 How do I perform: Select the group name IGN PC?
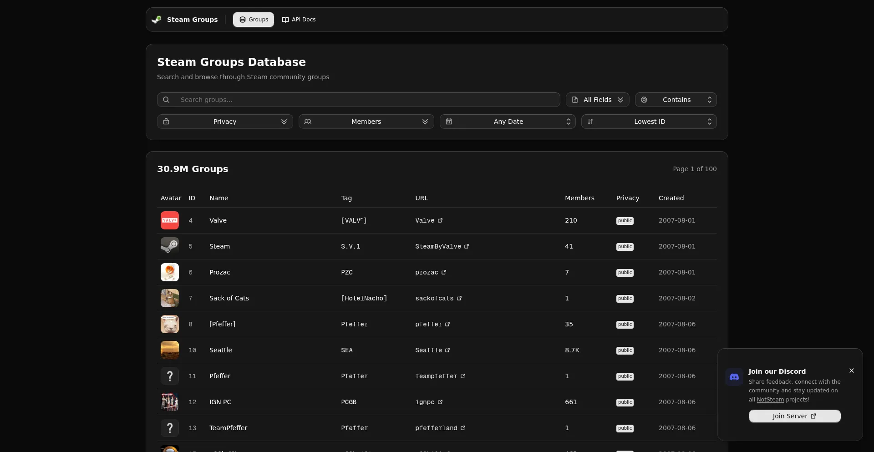coord(220,402)
